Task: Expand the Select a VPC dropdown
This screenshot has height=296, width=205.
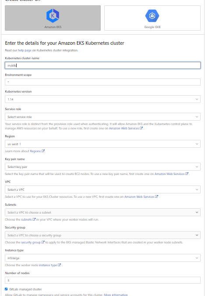Action: [102, 190]
